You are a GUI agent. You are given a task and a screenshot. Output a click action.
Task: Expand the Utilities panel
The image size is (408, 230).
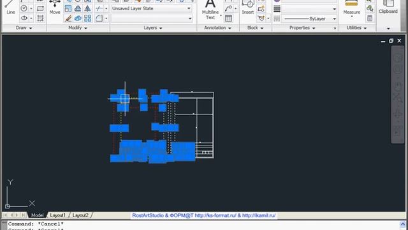click(x=356, y=27)
